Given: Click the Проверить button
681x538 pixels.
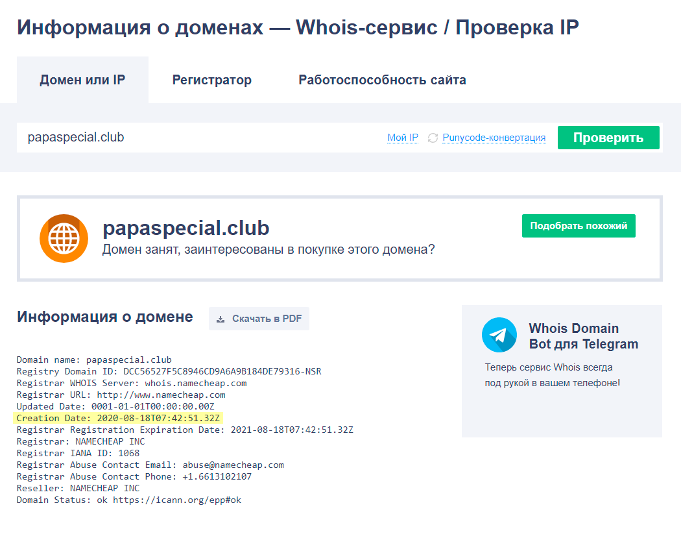Looking at the screenshot, I should tap(608, 138).
